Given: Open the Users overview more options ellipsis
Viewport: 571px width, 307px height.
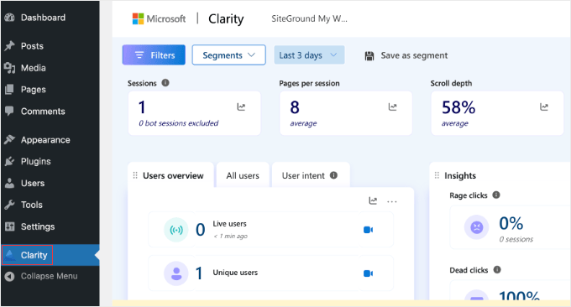Looking at the screenshot, I should 392,201.
